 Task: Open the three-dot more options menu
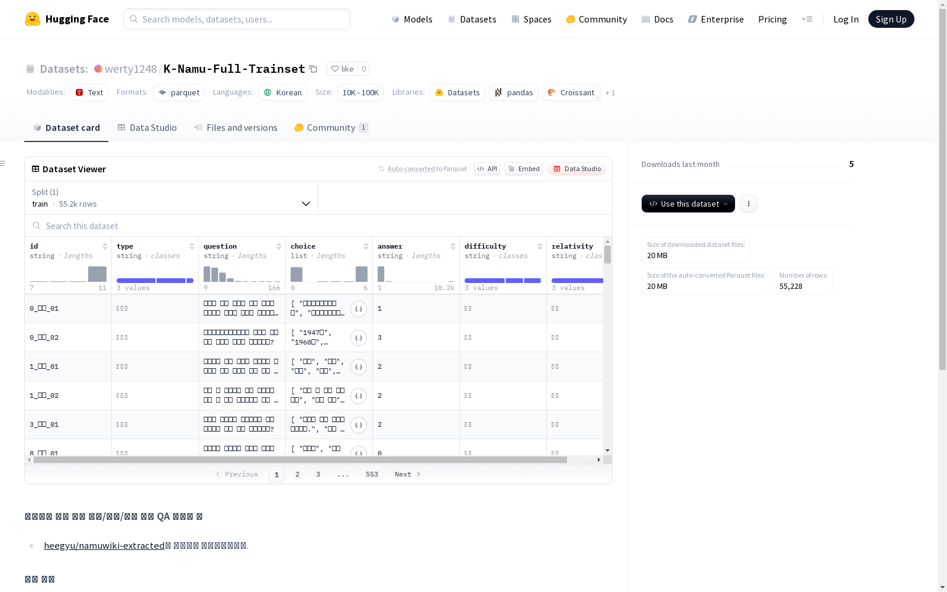[x=749, y=204]
